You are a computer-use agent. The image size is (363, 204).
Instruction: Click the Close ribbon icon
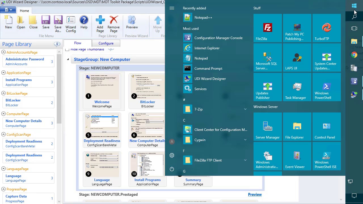(x=33, y=23)
